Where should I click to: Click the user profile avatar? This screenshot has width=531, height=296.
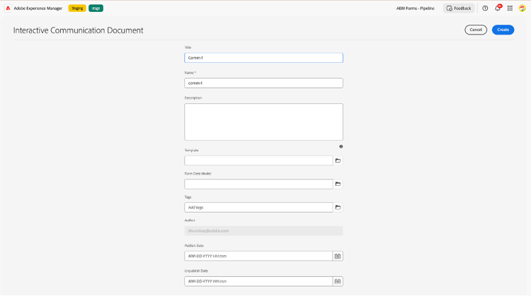coord(523,8)
